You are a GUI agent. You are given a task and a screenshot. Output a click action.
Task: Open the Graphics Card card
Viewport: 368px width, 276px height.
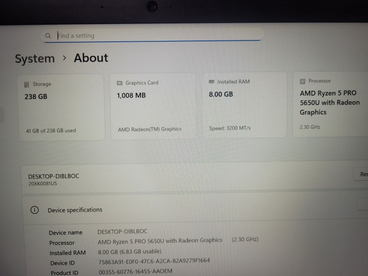pyautogui.click(x=153, y=106)
